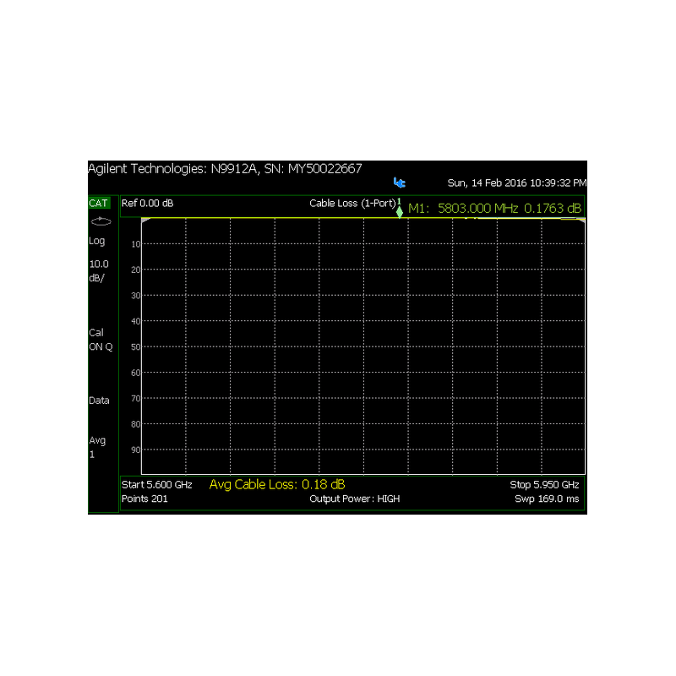Click the date and time display
The width and height of the screenshot is (676, 676).
(517, 183)
